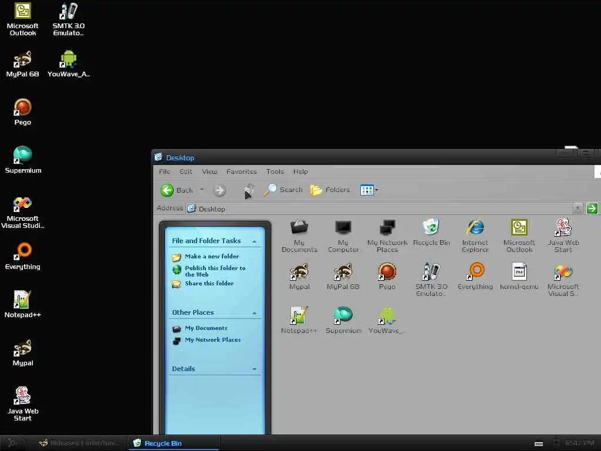
Task: Open the Views dropdown button
Action: point(369,190)
